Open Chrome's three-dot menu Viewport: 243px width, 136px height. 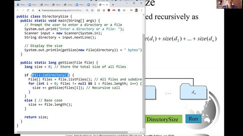click(141, 10)
